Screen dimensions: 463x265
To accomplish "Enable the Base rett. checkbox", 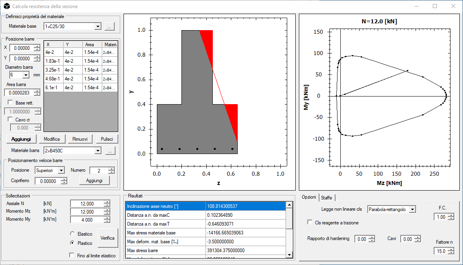I will click(10, 103).
